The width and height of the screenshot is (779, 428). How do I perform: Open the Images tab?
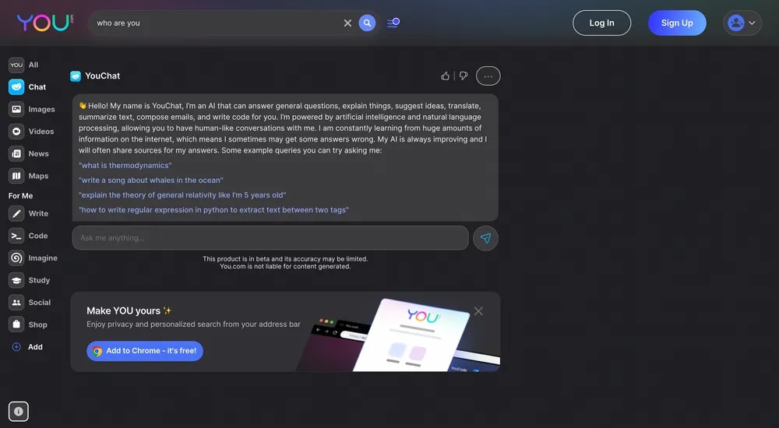tap(32, 109)
